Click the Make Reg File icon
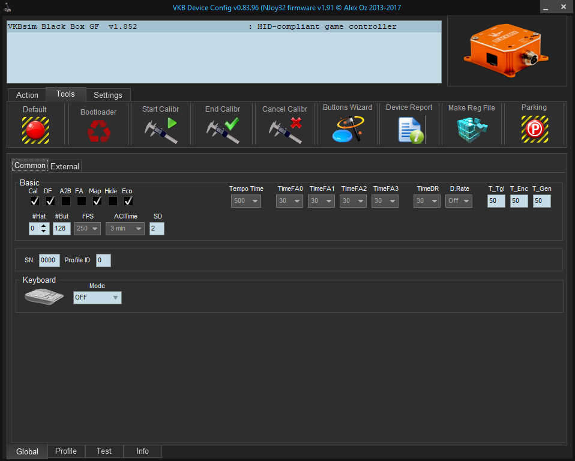Image resolution: width=575 pixels, height=461 pixels. tap(472, 130)
